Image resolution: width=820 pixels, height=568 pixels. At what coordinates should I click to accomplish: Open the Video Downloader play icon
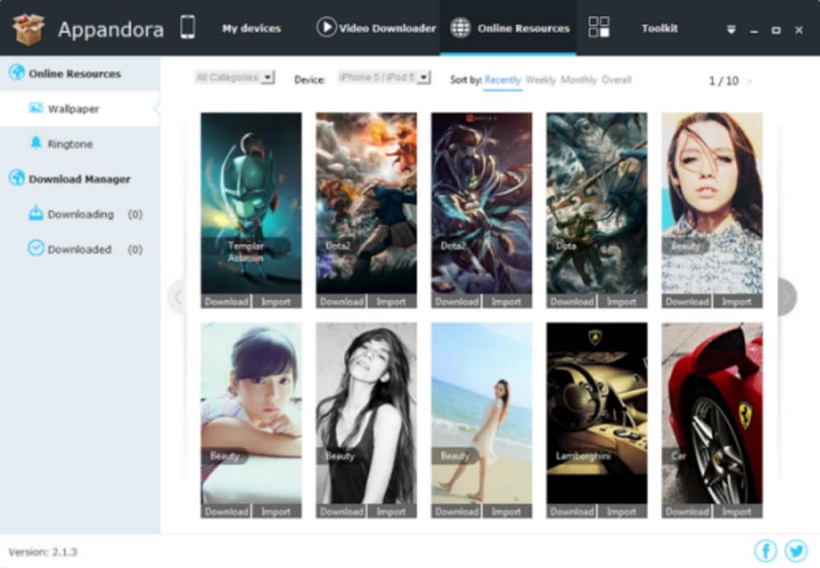[x=326, y=27]
